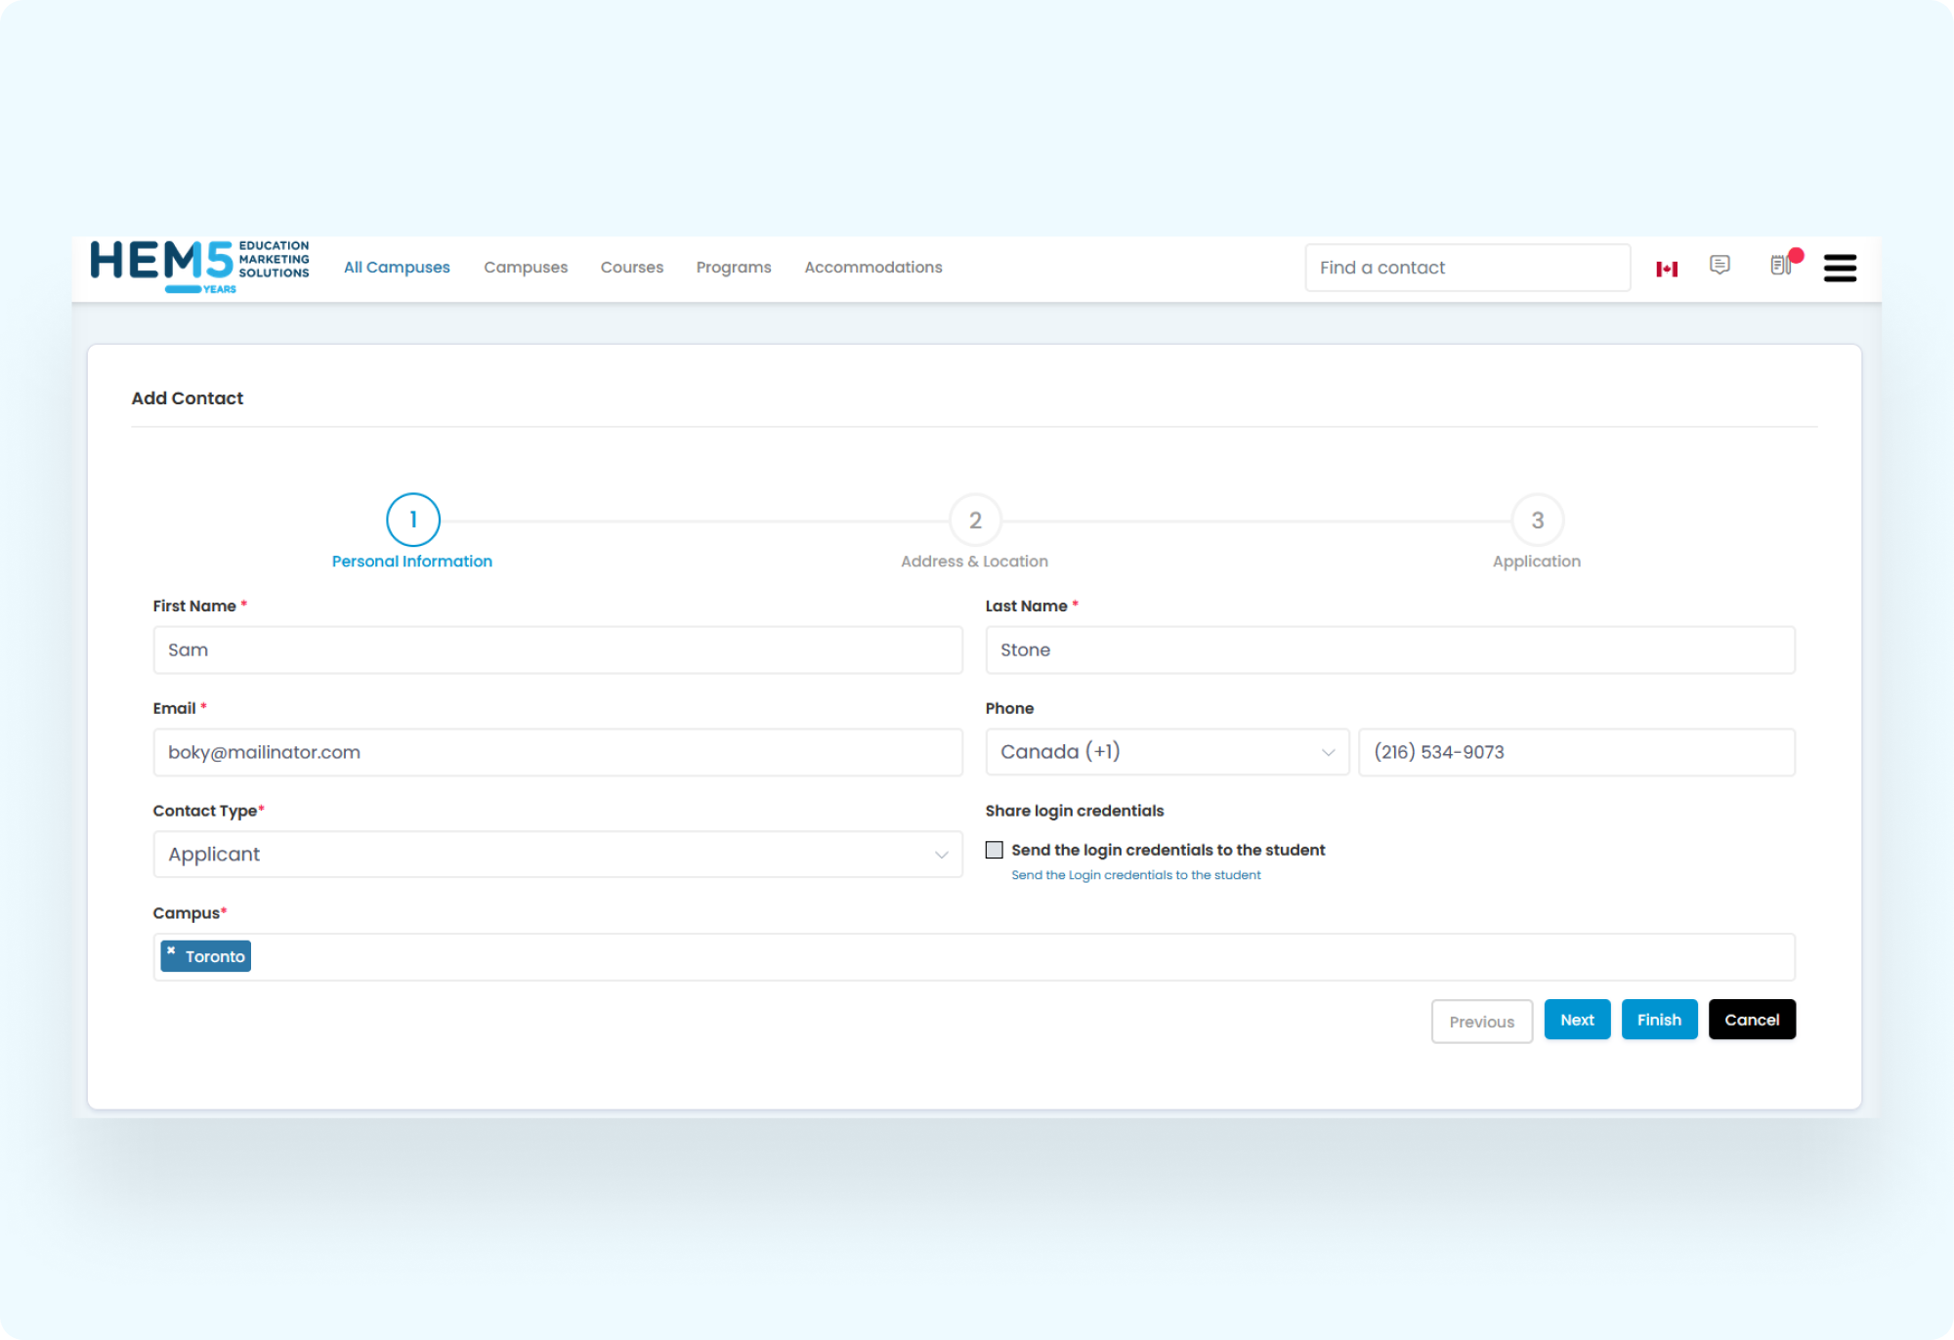The image size is (1954, 1340).
Task: Open the Programs menu item
Action: tap(734, 268)
